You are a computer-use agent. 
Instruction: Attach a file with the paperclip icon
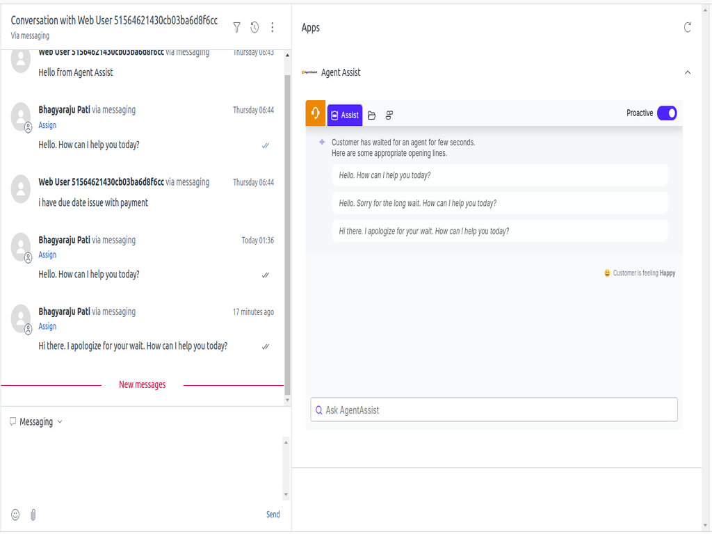pos(33,515)
